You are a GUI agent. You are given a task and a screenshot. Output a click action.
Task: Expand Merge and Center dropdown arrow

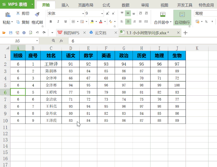coord(171,22)
